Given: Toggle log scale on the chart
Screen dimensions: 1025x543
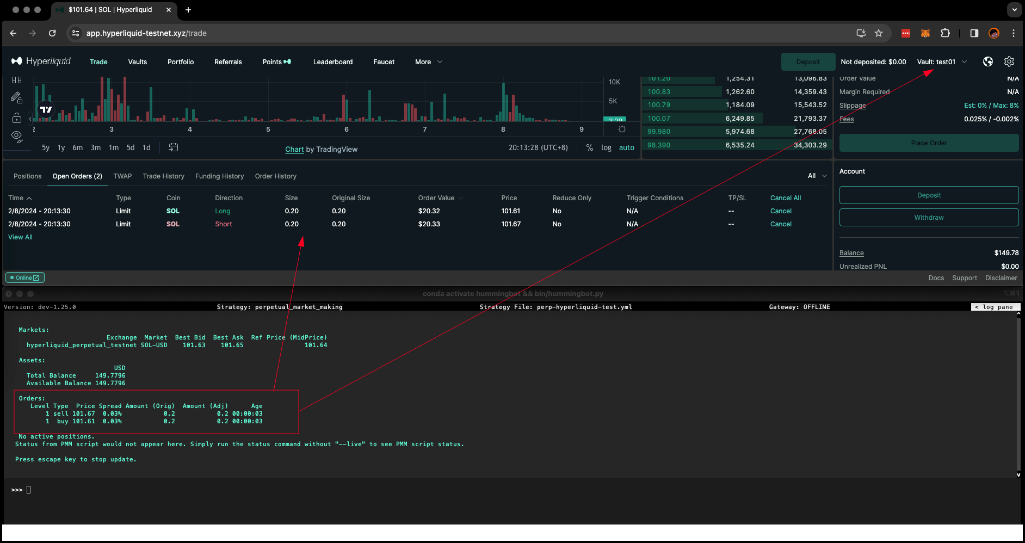Looking at the screenshot, I should [606, 147].
